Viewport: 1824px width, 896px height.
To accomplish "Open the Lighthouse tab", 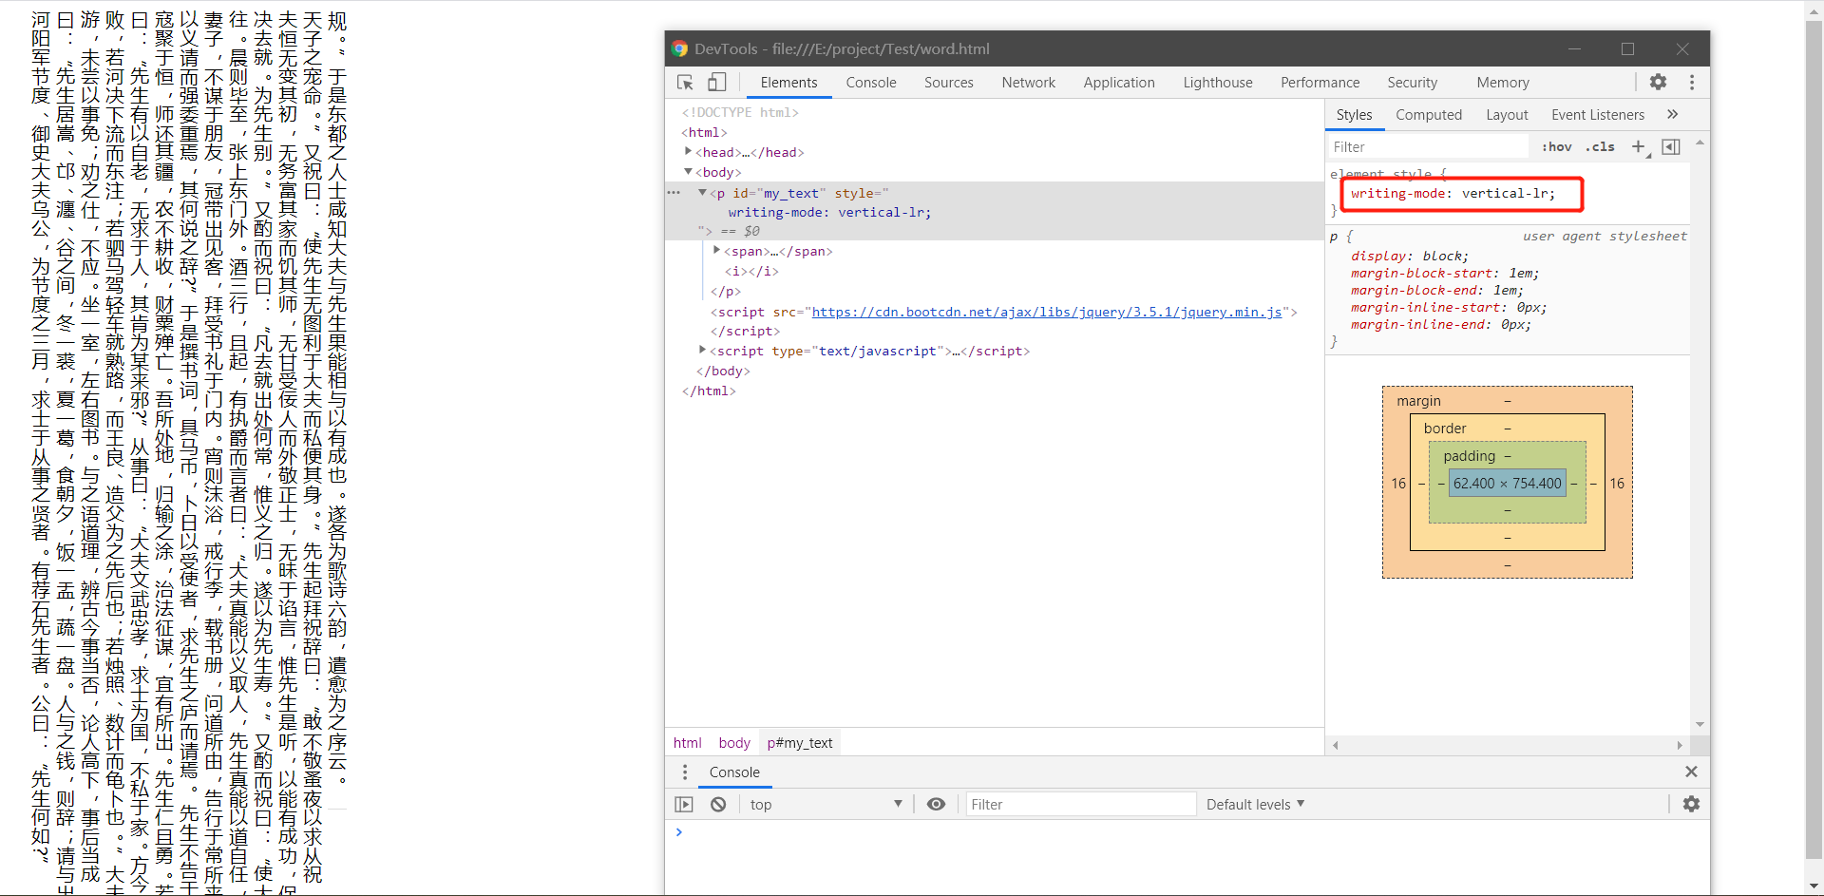I will (x=1218, y=83).
